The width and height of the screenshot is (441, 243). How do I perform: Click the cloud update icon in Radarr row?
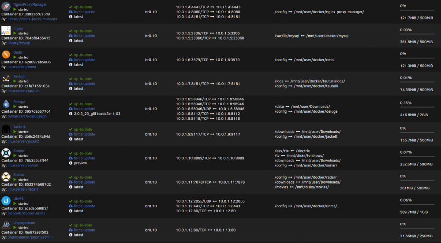pyautogui.click(x=71, y=182)
